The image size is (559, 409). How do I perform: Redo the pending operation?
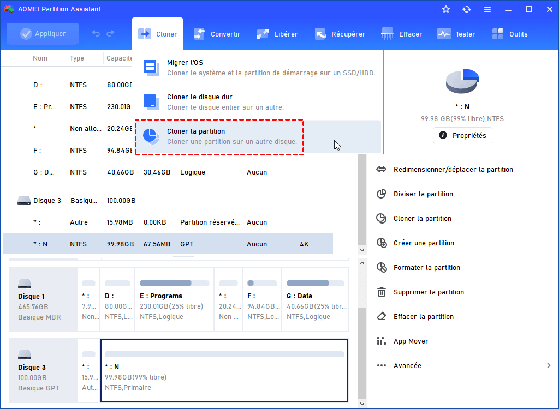[110, 33]
